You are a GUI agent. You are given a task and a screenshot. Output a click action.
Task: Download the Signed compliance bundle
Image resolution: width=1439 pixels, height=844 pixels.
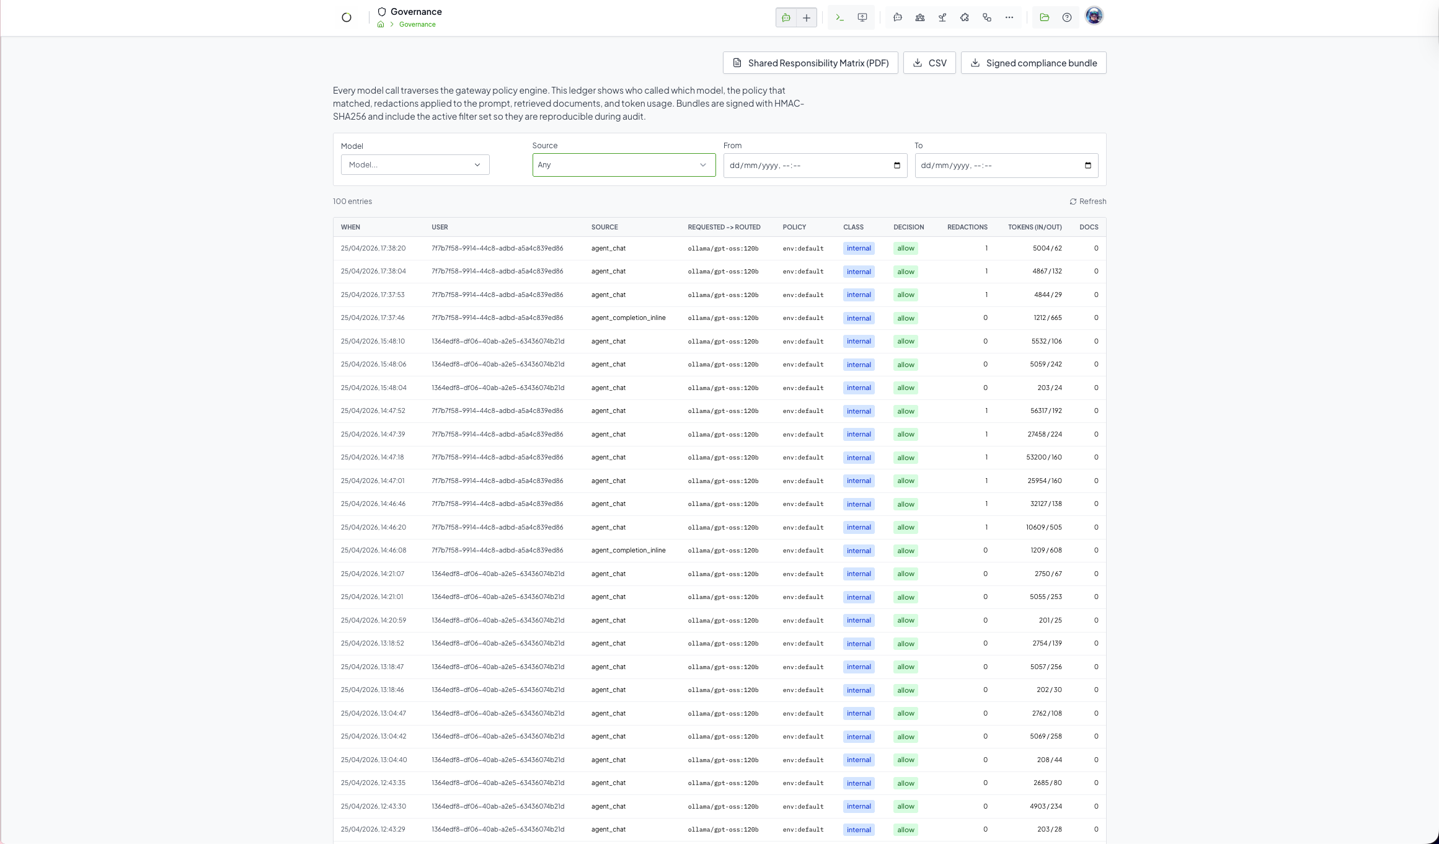(1034, 63)
